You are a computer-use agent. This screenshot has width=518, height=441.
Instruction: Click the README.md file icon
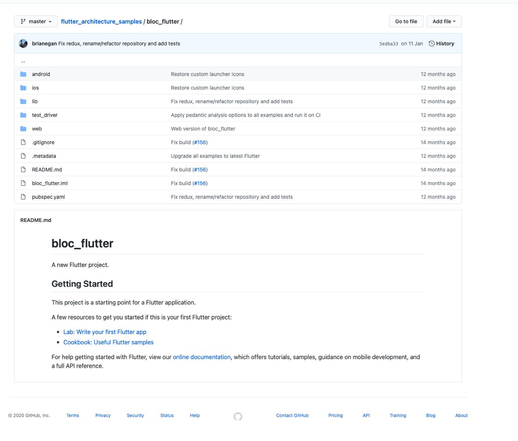tap(23, 170)
